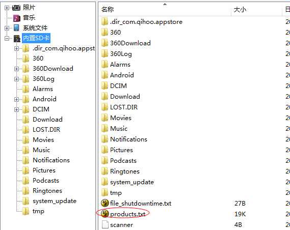Click folder icon of Podcasts in file list
Screen dimensions: 290x230
[104, 161]
